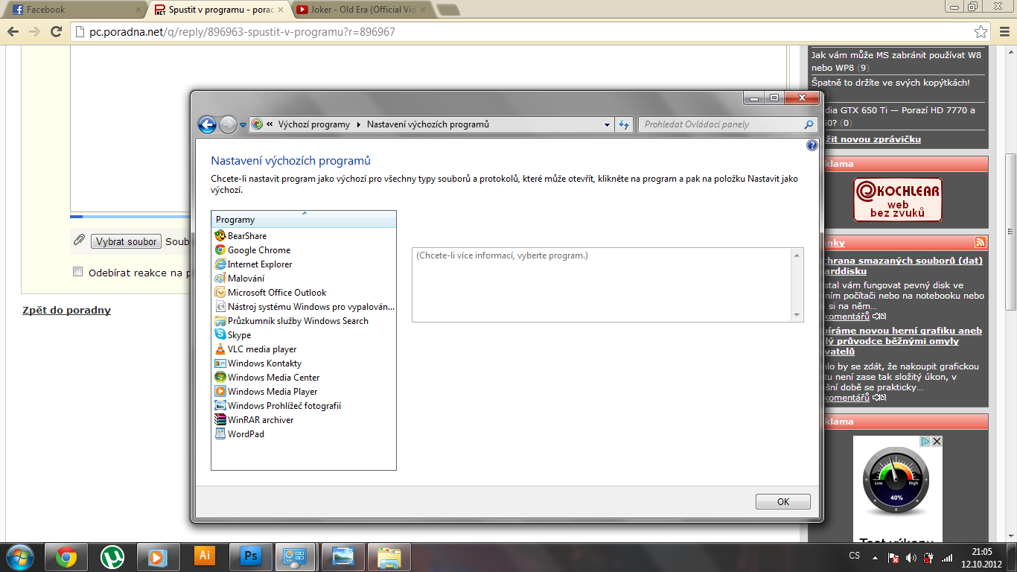Choose the Malování program icon
This screenshot has width=1017, height=572.
tap(220, 279)
